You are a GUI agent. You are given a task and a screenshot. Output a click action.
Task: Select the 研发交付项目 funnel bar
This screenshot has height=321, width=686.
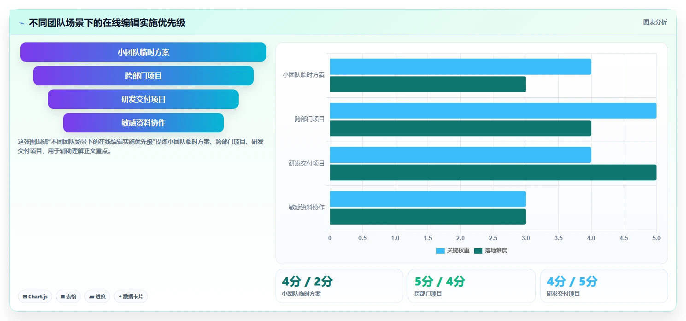point(143,99)
